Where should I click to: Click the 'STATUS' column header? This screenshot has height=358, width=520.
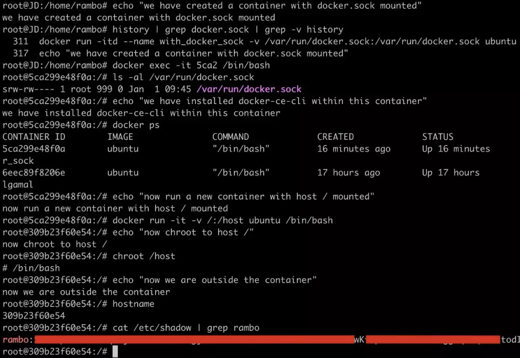click(438, 137)
